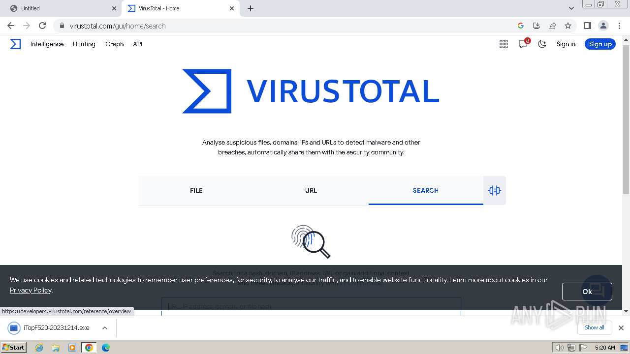Viewport: 630px width, 354px height.
Task: Bookmark this tab with the star icon
Action: [568, 26]
